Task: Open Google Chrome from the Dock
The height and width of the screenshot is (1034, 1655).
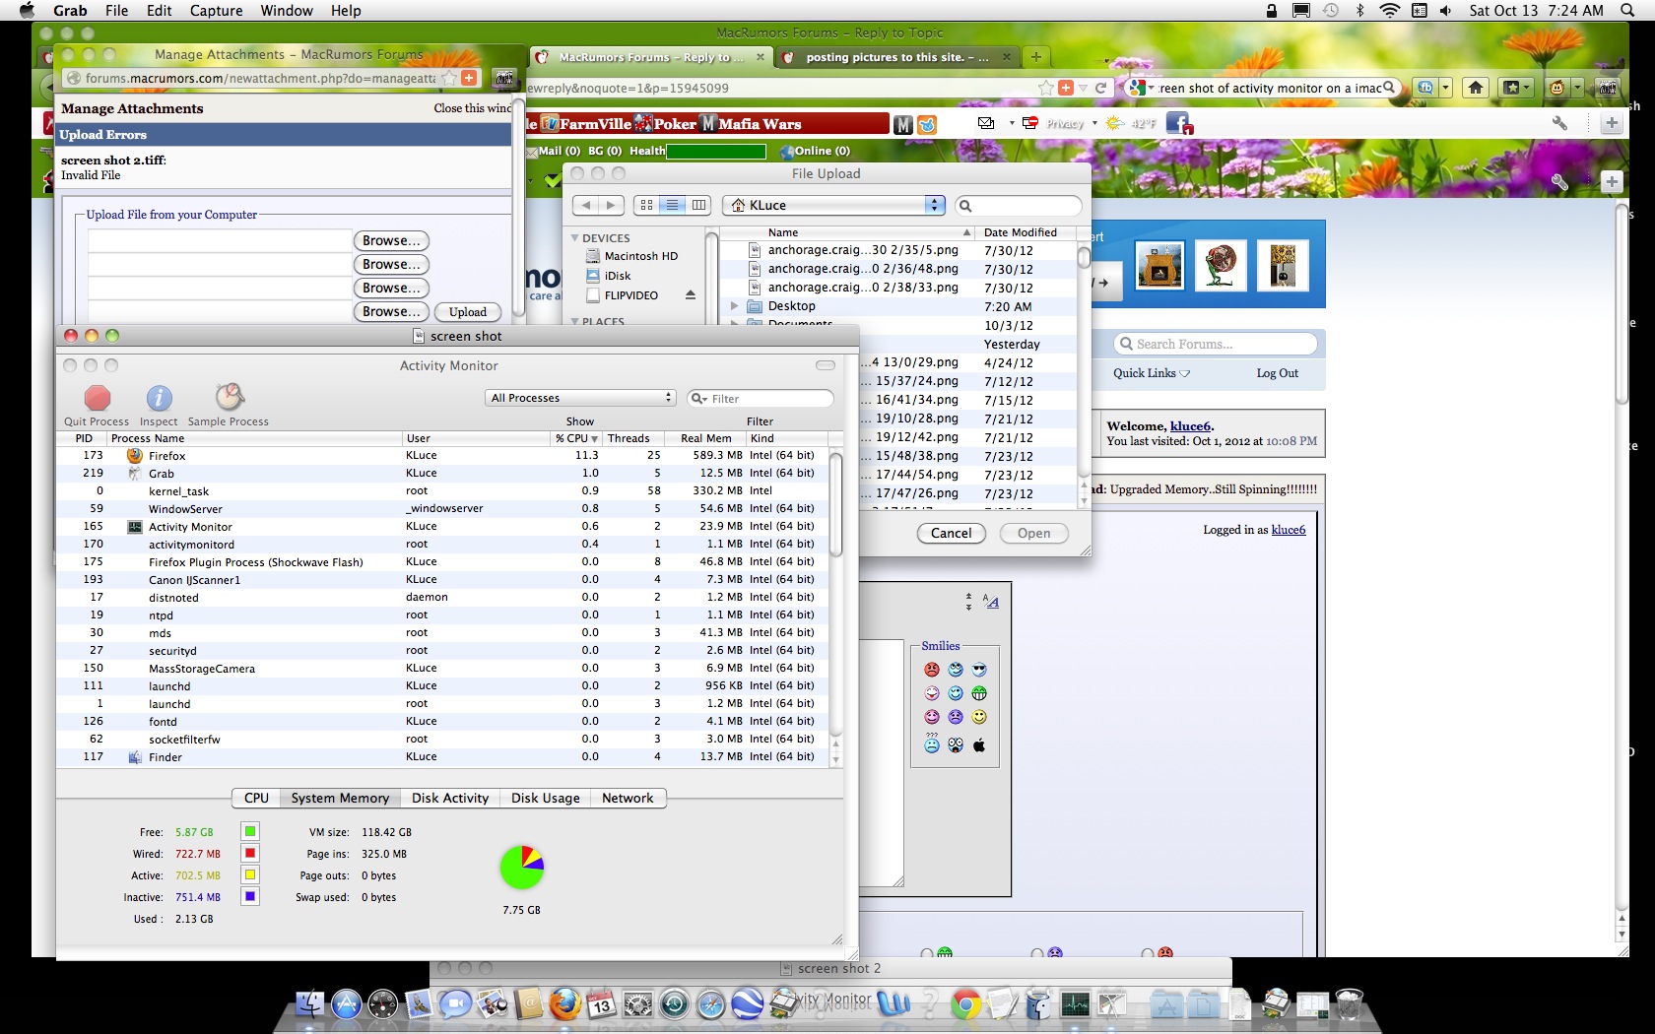Action: 966,1004
